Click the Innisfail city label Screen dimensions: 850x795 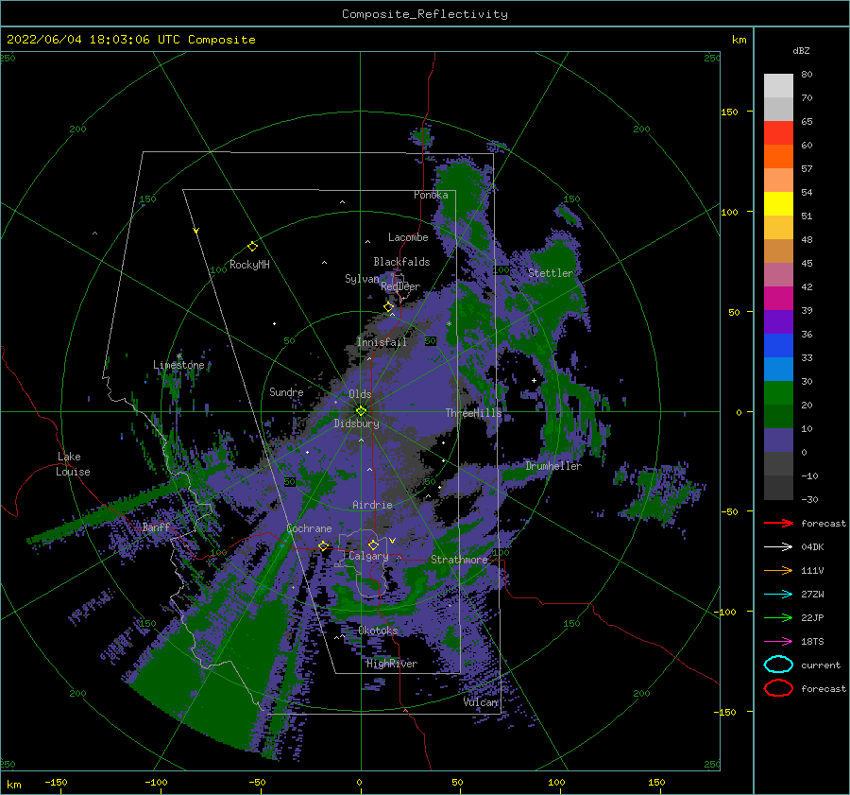(x=382, y=342)
